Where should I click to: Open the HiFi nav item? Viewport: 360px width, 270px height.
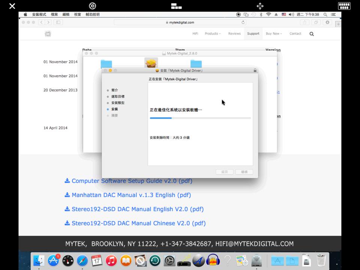tap(195, 33)
